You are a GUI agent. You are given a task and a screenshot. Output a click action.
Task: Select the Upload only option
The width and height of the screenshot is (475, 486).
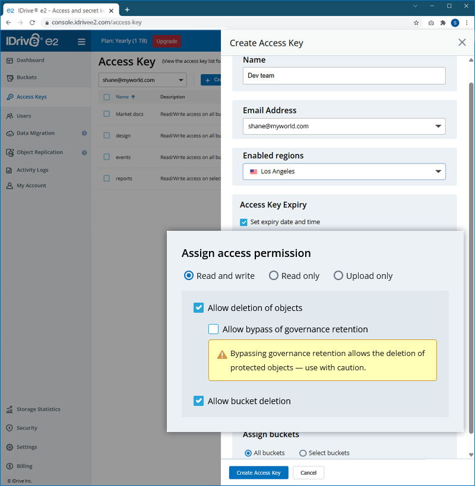point(338,275)
